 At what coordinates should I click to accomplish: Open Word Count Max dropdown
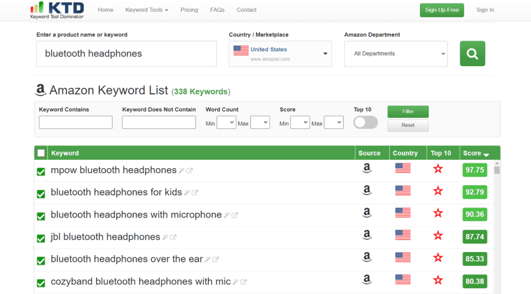(260, 122)
